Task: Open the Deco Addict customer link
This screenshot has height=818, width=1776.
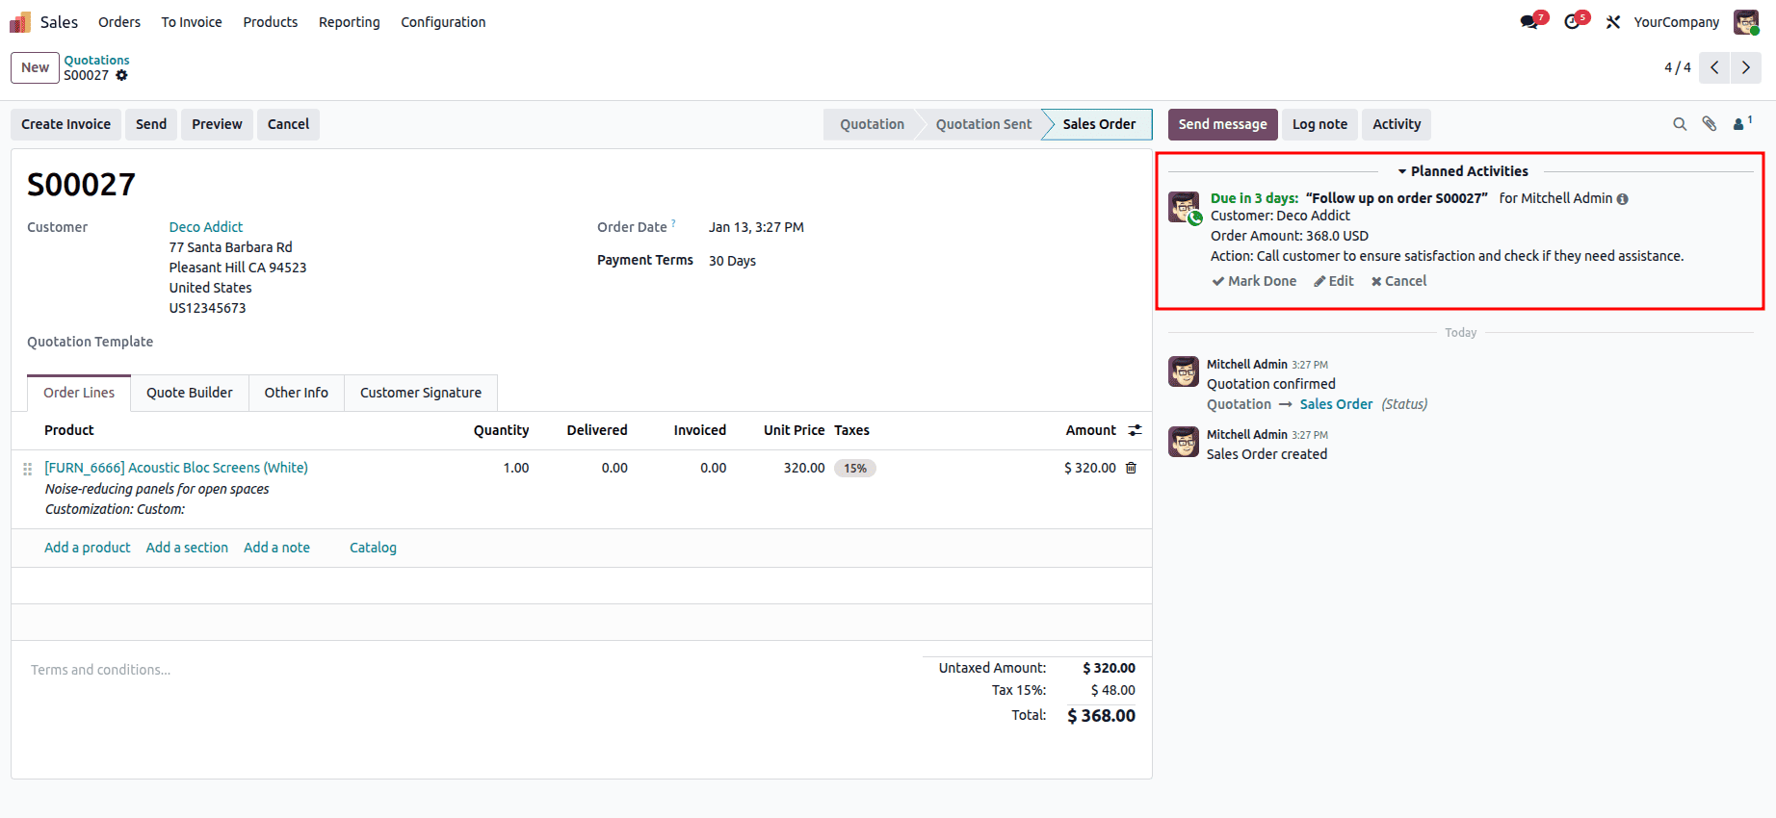Action: point(206,227)
